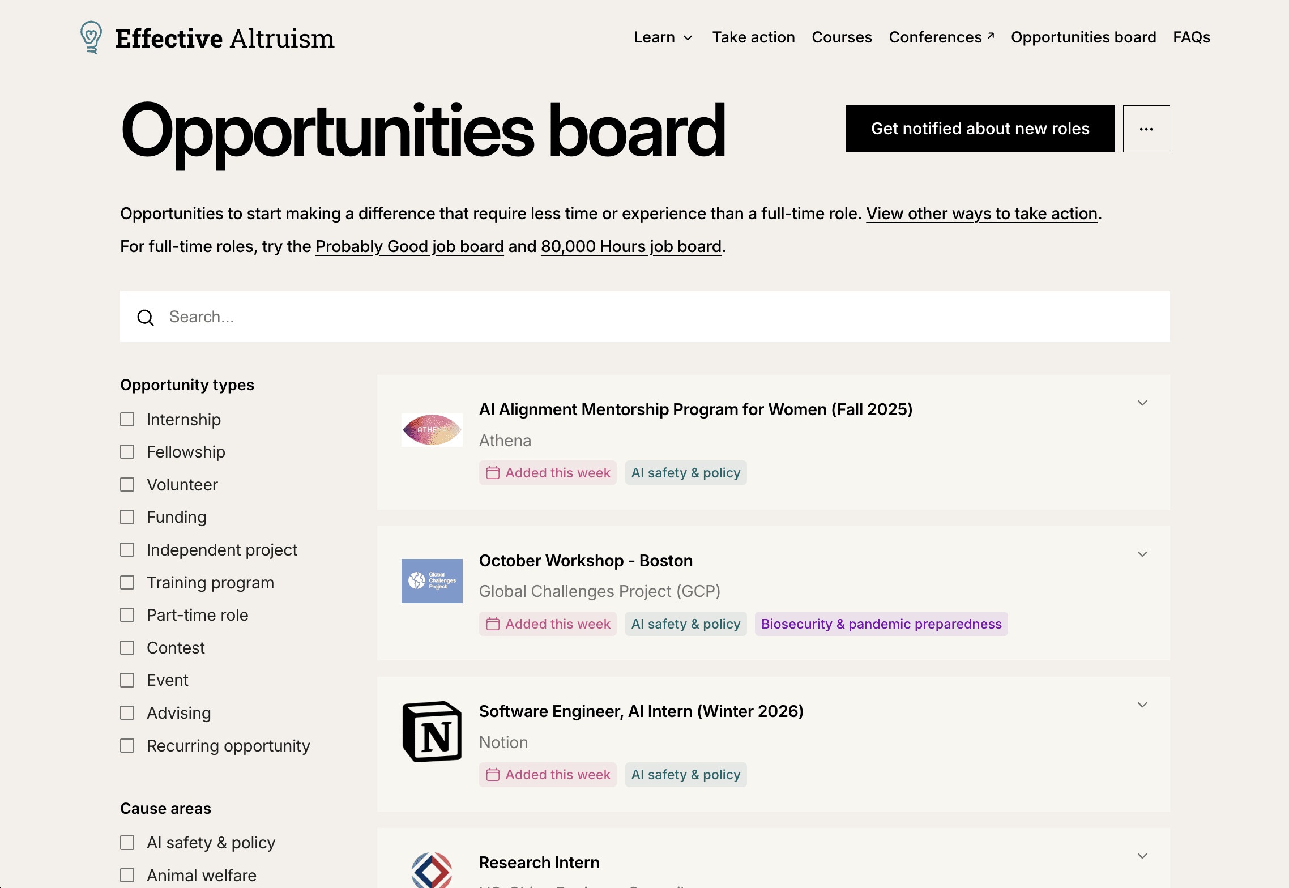The image size is (1289, 888).
Task: Open the Probably Good job board link
Action: tap(409, 246)
